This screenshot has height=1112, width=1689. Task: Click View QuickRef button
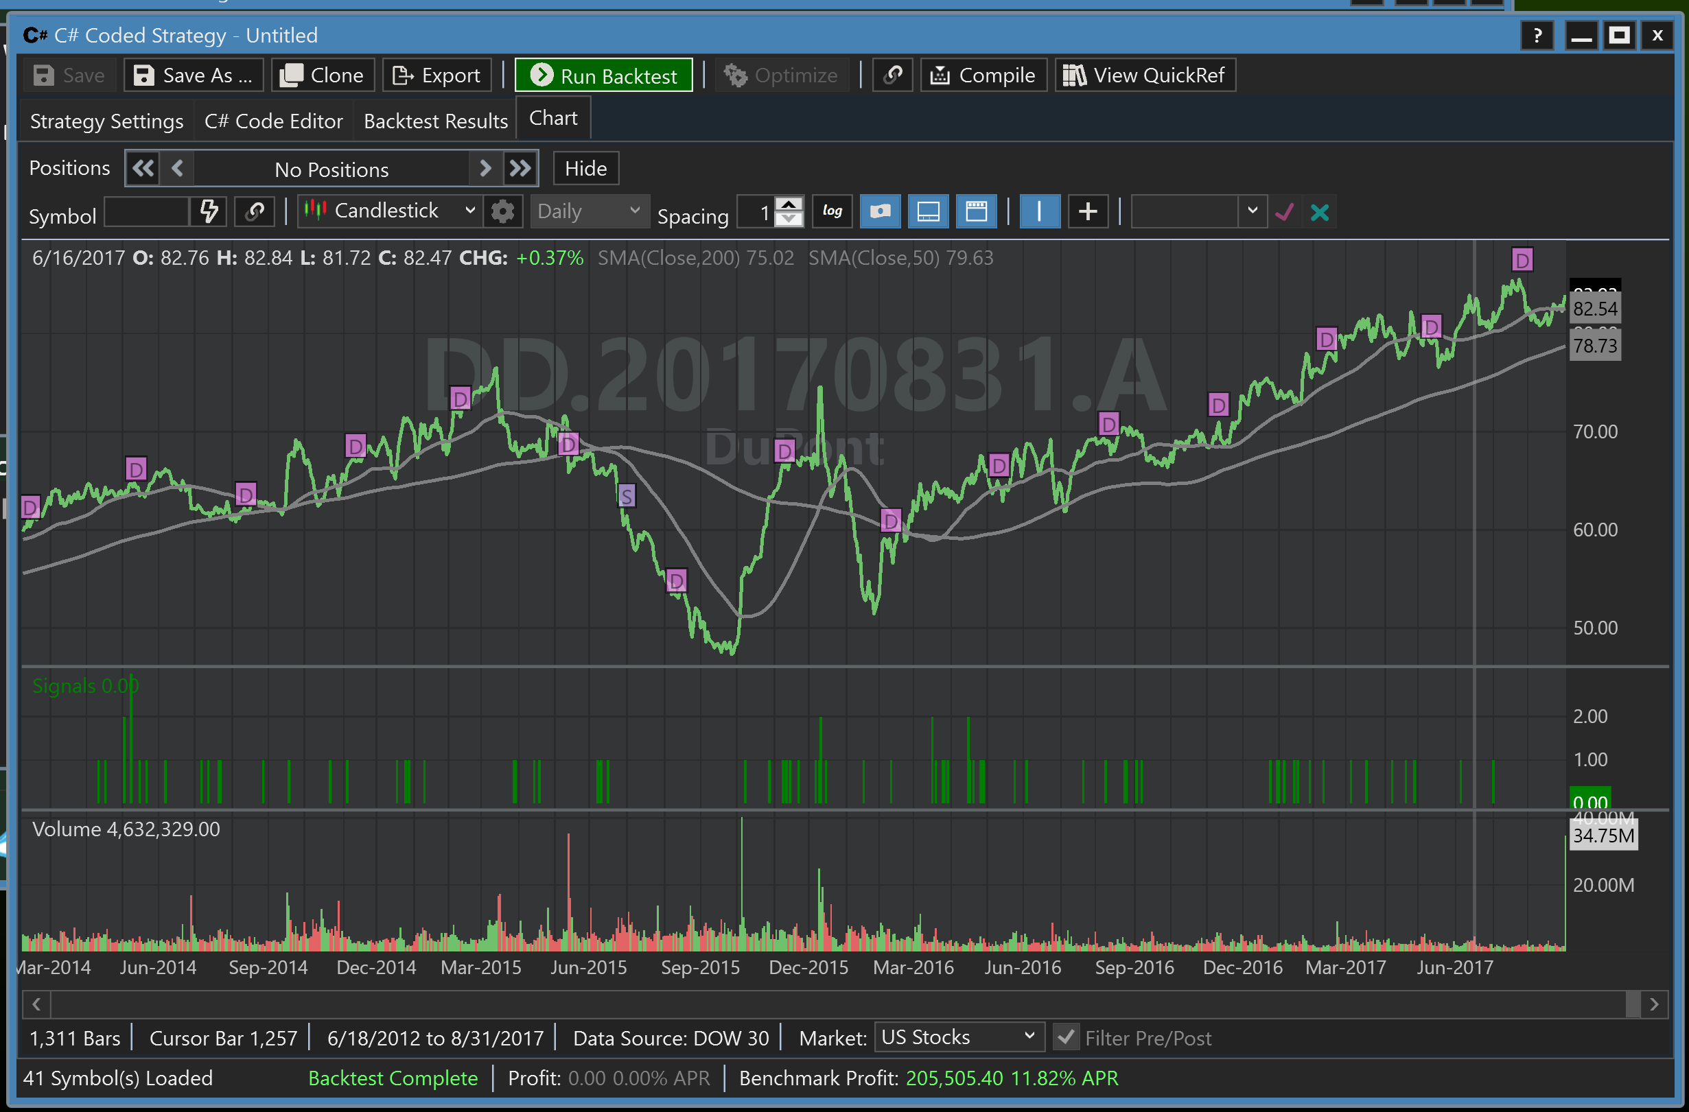[1145, 75]
